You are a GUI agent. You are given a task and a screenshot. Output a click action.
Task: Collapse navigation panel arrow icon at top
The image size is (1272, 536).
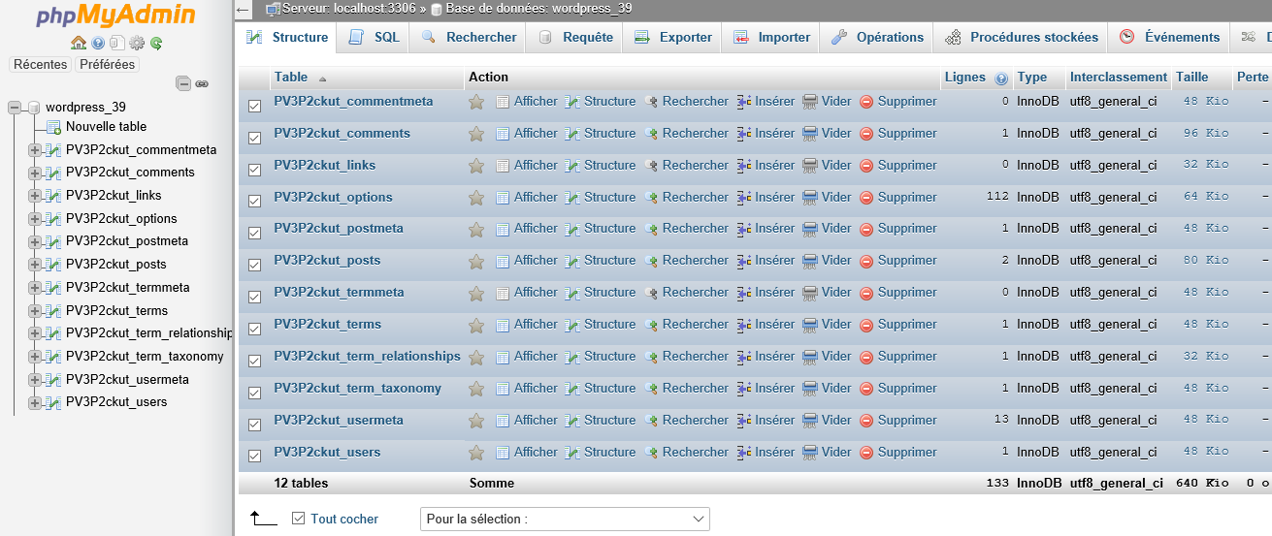coord(244,10)
